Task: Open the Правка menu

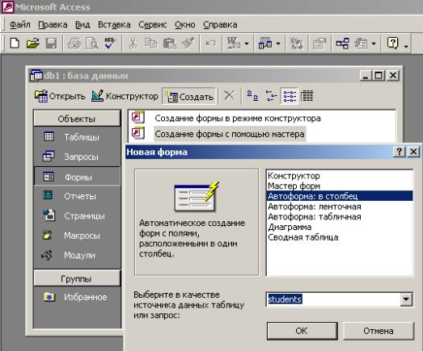Action: (53, 24)
